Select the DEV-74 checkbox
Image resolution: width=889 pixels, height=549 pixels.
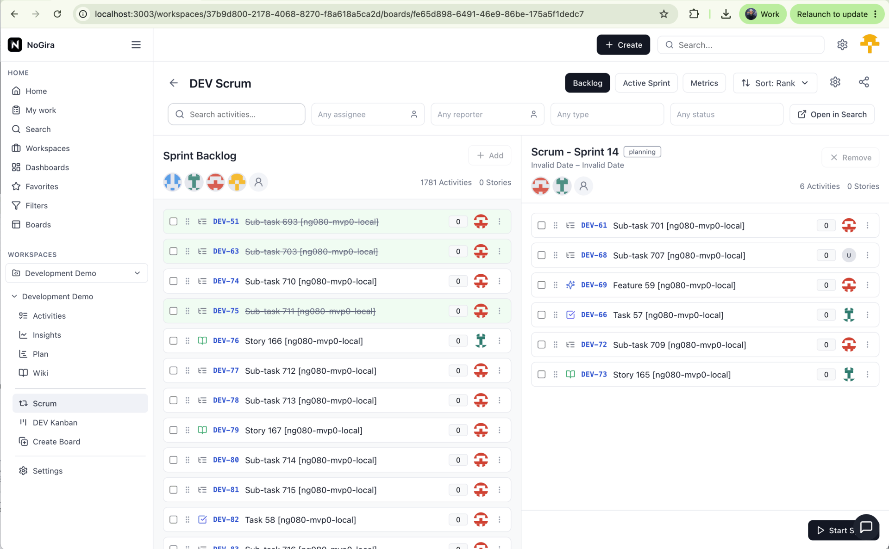(x=174, y=281)
